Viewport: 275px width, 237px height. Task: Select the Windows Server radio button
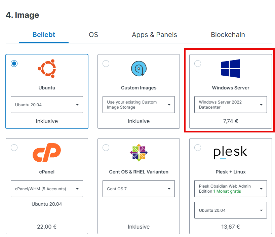pyautogui.click(x=198, y=64)
